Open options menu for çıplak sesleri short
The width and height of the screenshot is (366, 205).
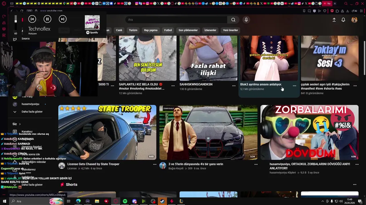tap(355, 86)
